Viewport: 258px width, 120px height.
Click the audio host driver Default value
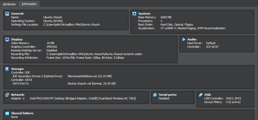(211, 43)
